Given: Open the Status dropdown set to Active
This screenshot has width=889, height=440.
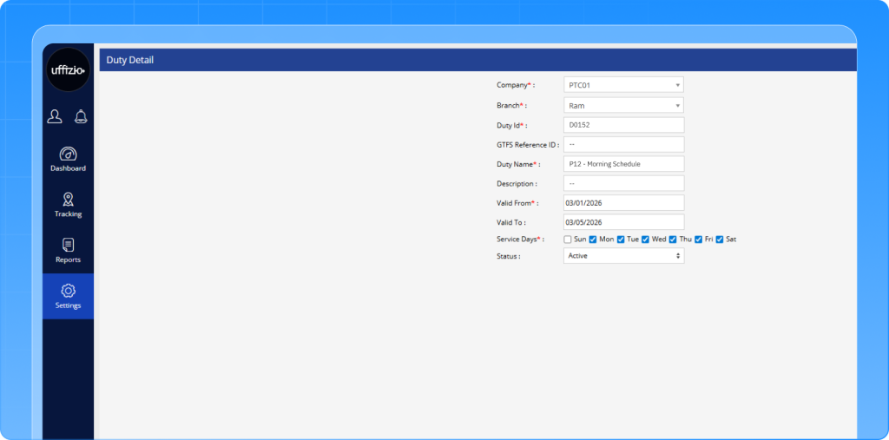Looking at the screenshot, I should click(623, 256).
